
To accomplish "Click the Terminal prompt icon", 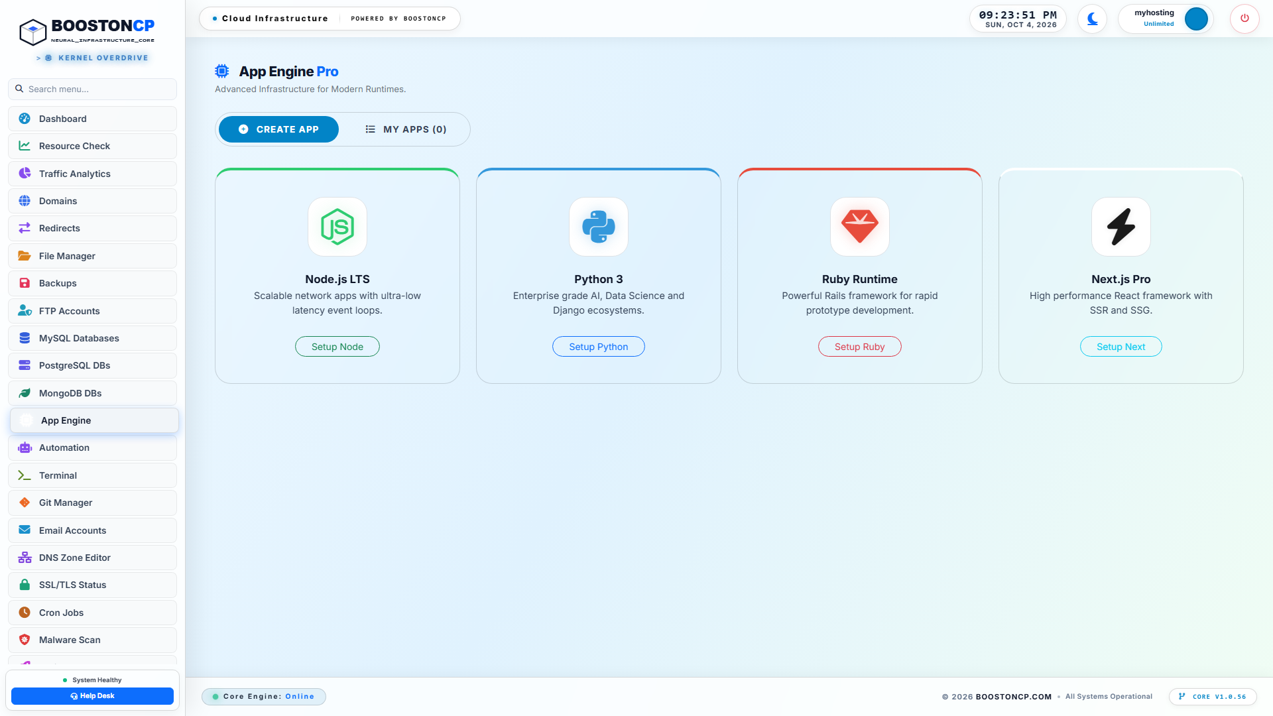I will 25,475.
